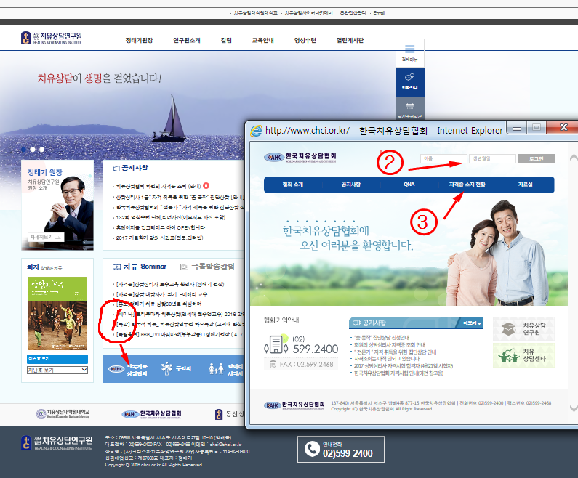Open the 열린게시판 menu
The width and height of the screenshot is (578, 478).
coord(350,40)
